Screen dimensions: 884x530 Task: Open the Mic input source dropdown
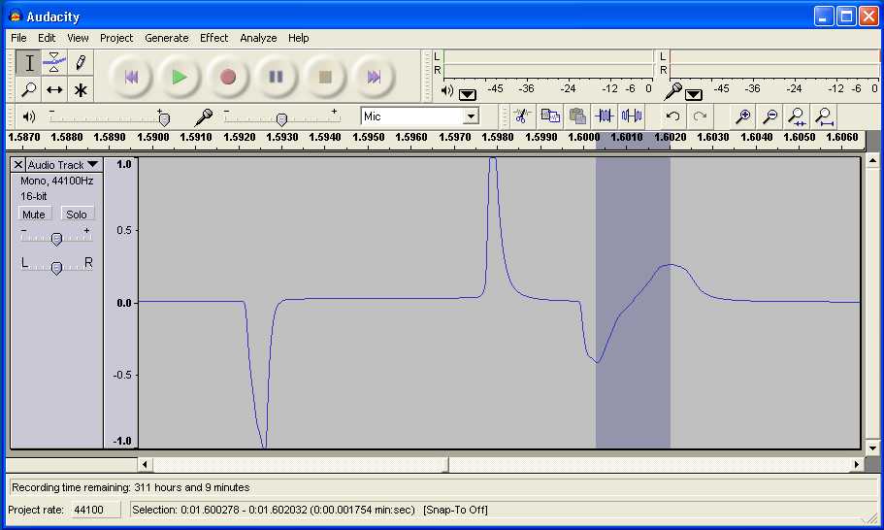(471, 116)
